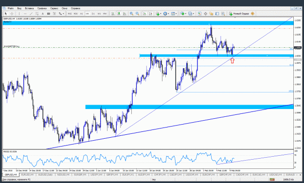This screenshot has height=183, width=304.
Task: Switch to CADJPY,H4 chart tab
Action: (x=176, y=175)
